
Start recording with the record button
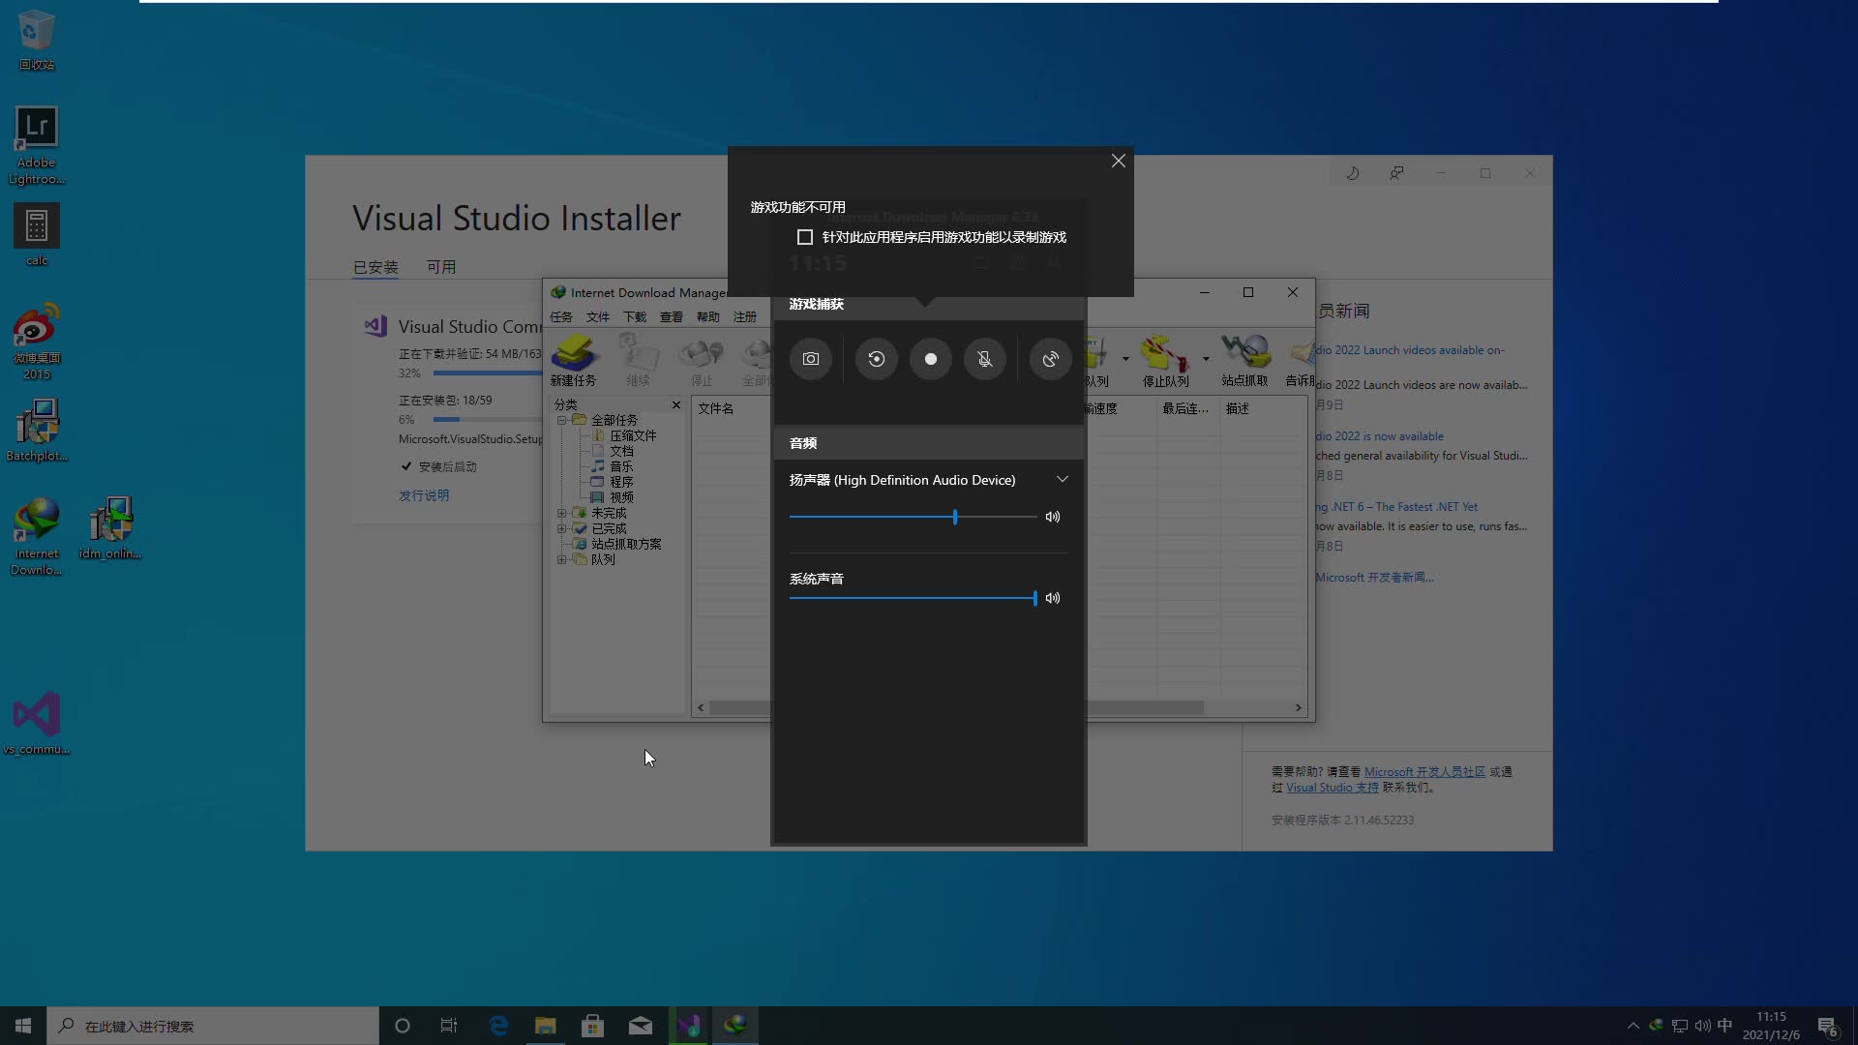tap(931, 359)
